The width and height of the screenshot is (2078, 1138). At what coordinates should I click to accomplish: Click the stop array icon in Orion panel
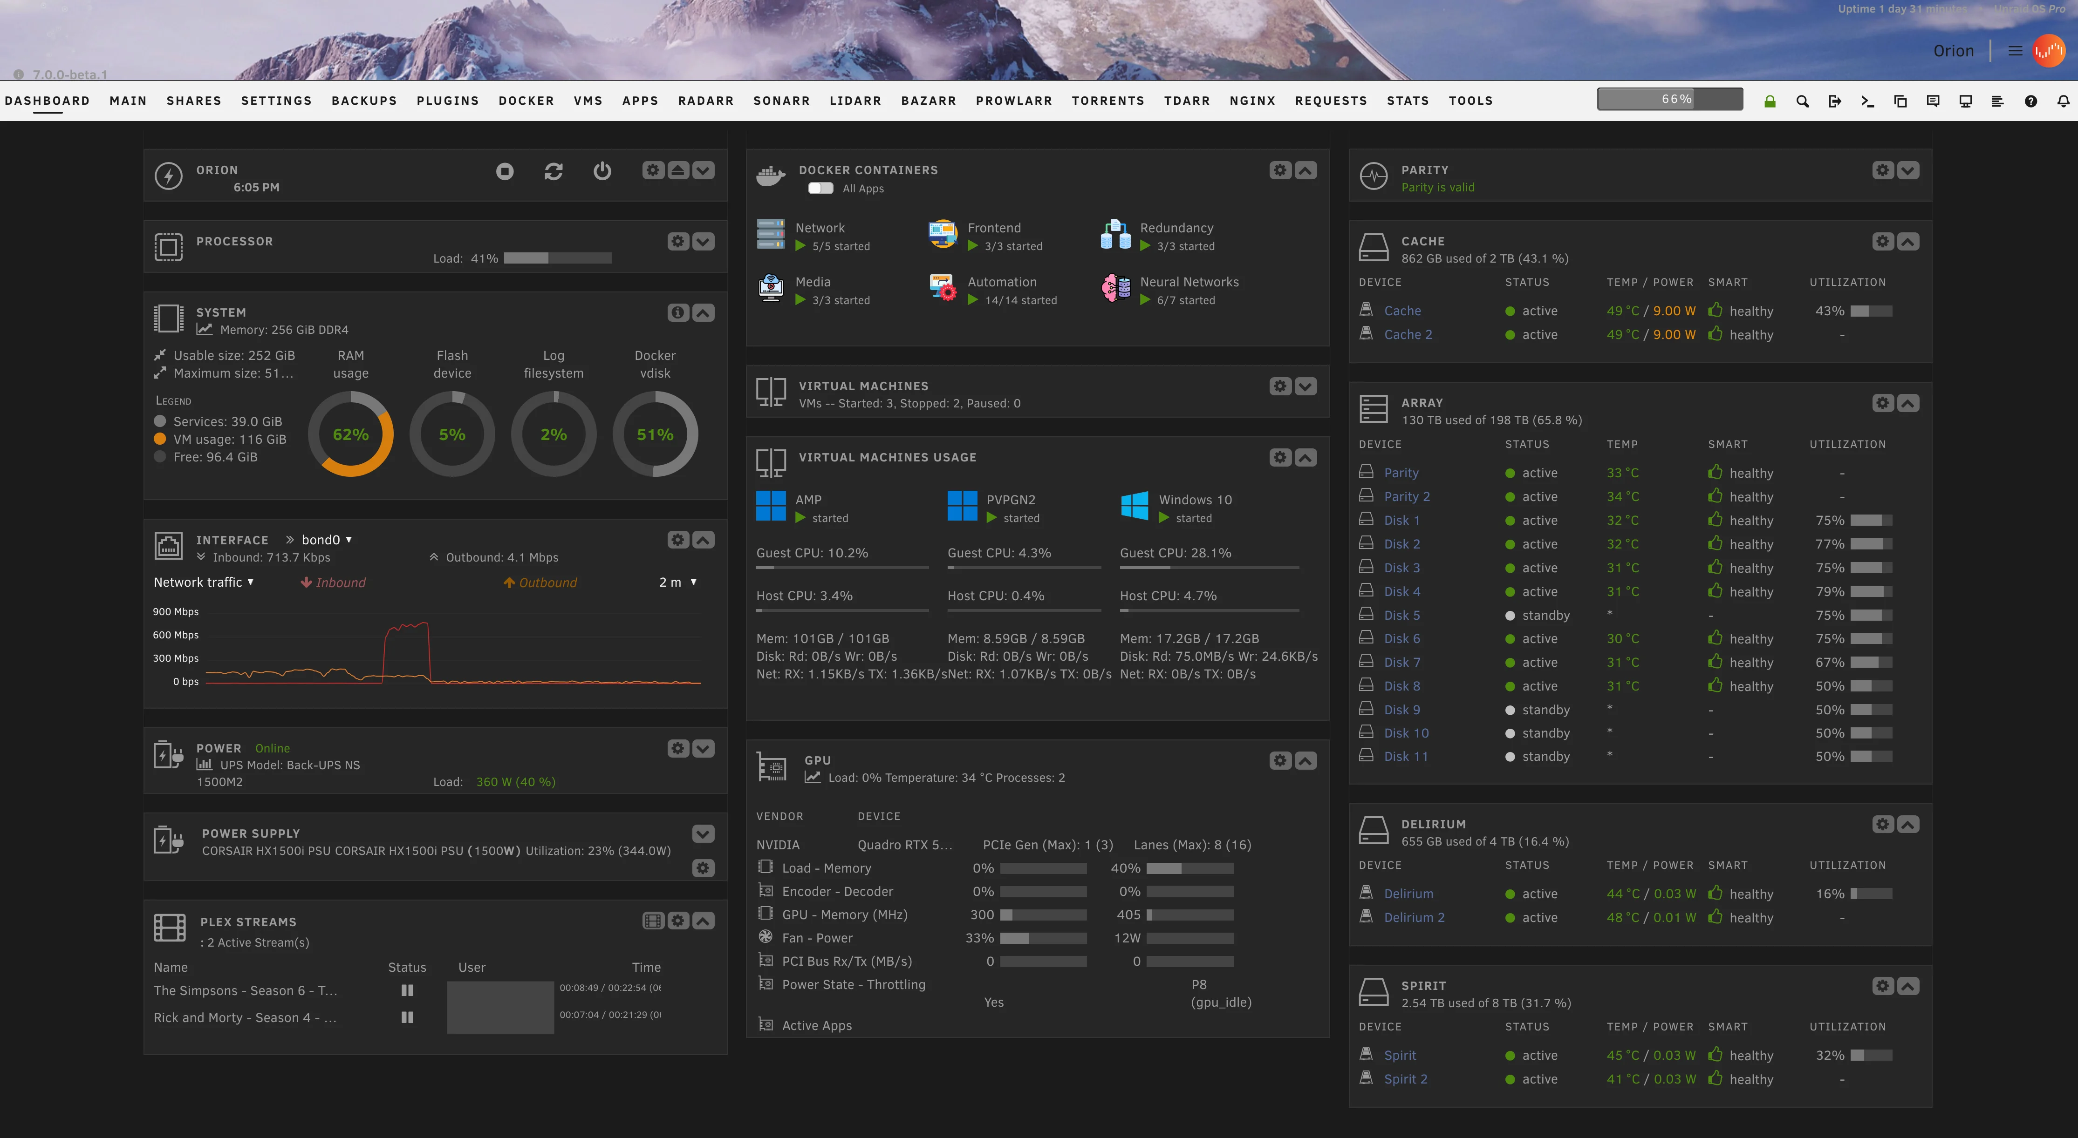(x=505, y=171)
